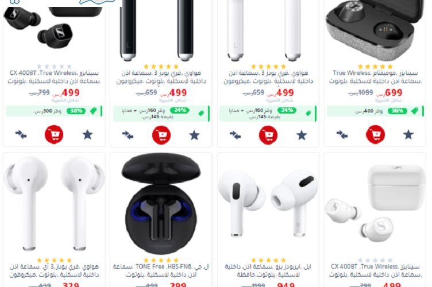The image size is (432, 287).
Task: Click the 38% discount badge on Sennheiser CX
Action: (x=76, y=111)
